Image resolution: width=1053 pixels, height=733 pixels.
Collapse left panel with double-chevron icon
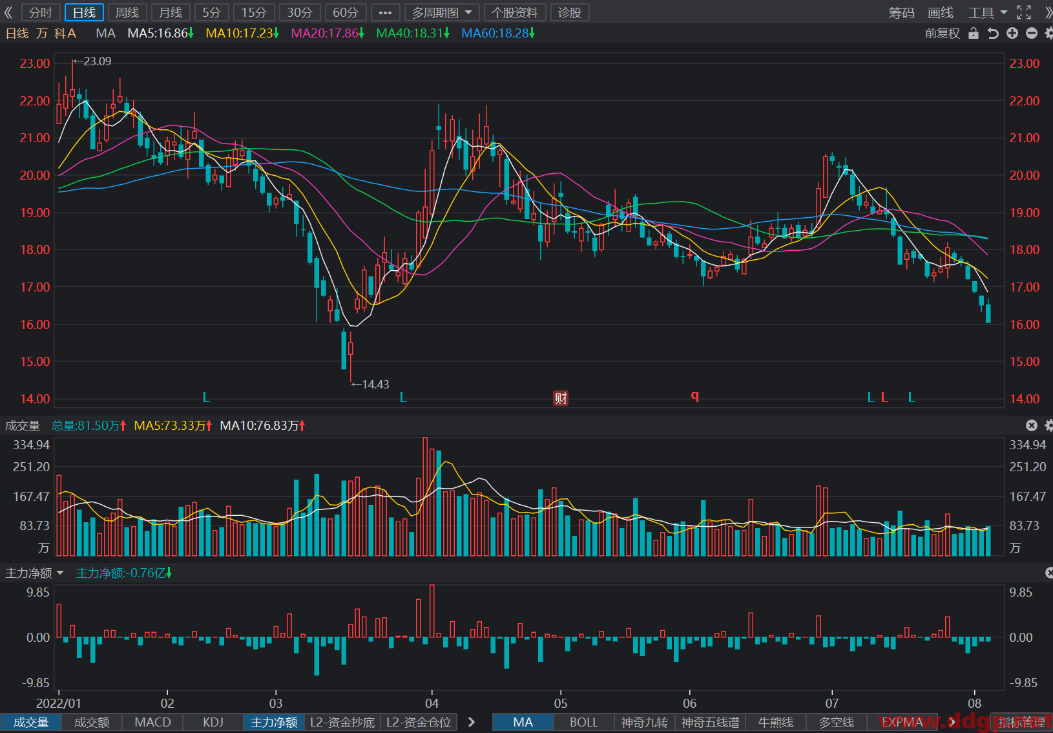[8, 12]
